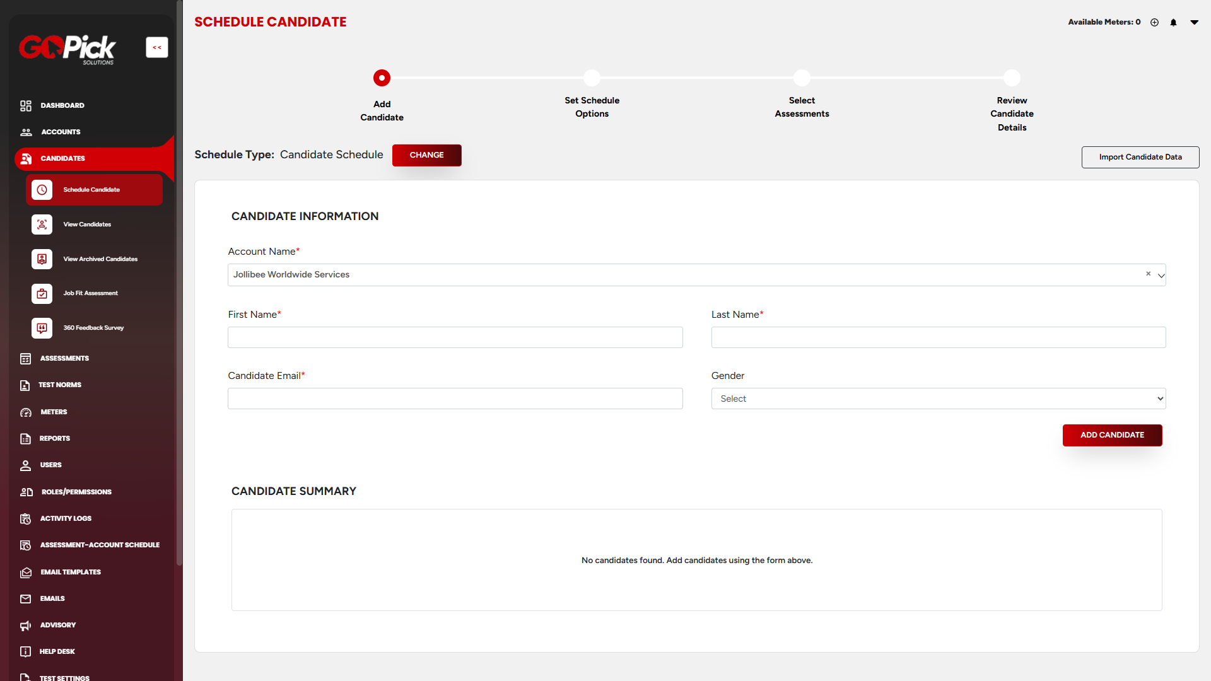Viewport: 1211px width, 681px height.
Task: Open View Candidates sidebar icon
Action: coord(42,224)
